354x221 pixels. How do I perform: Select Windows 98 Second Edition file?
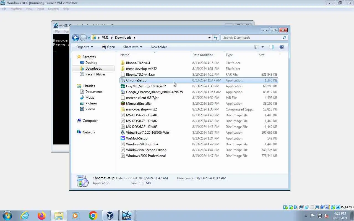(x=199, y=150)
